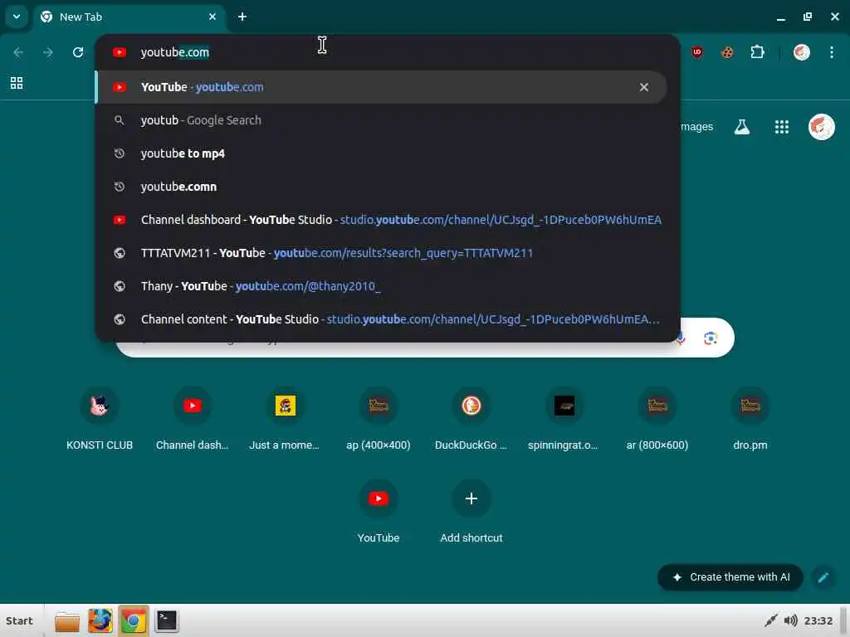The height and width of the screenshot is (637, 850).
Task: Remove the YouTube suggestion with X
Action: click(644, 87)
